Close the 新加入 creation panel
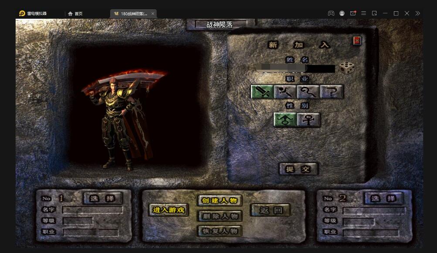The height and width of the screenshot is (253, 437). pyautogui.click(x=357, y=41)
